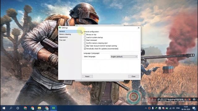
Task: Select the General settings page
Action: 70,31
